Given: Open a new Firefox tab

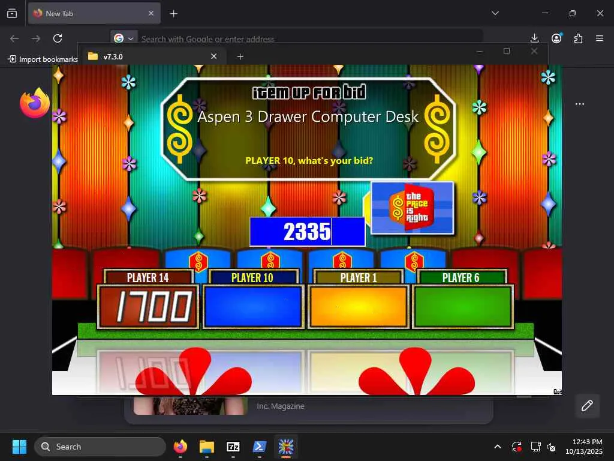Looking at the screenshot, I should pos(173,14).
